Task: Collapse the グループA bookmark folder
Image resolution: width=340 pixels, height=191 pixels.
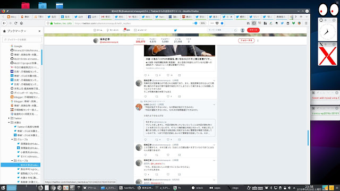Action: [x=12, y=140]
